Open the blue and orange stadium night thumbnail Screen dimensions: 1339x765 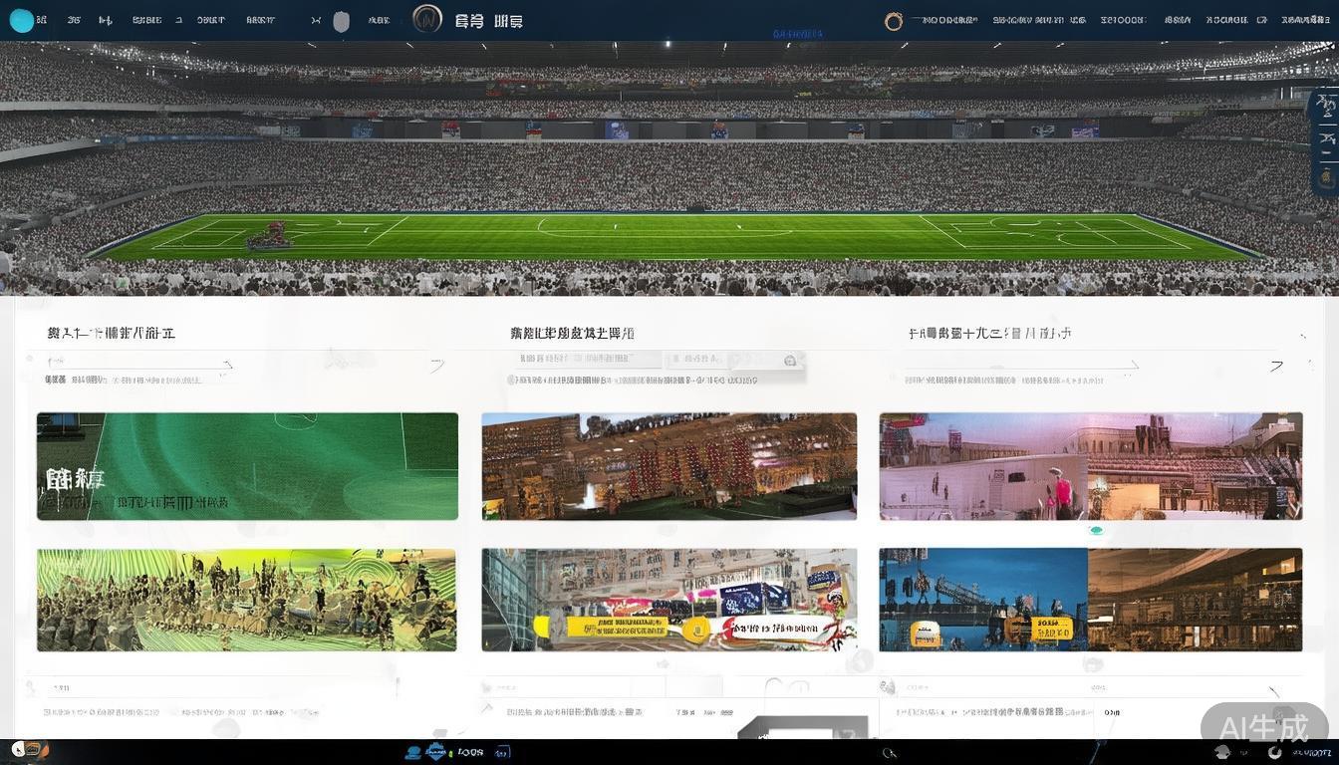point(1090,600)
